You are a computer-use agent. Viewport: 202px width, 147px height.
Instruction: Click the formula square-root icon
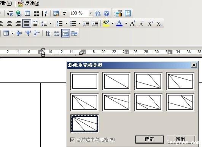tap(10, 13)
